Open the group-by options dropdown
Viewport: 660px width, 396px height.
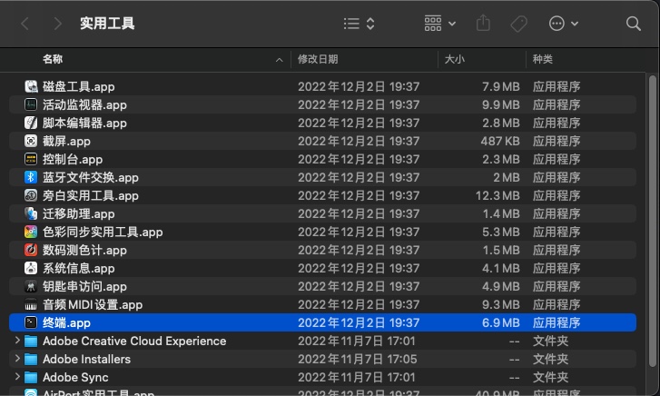tap(440, 24)
